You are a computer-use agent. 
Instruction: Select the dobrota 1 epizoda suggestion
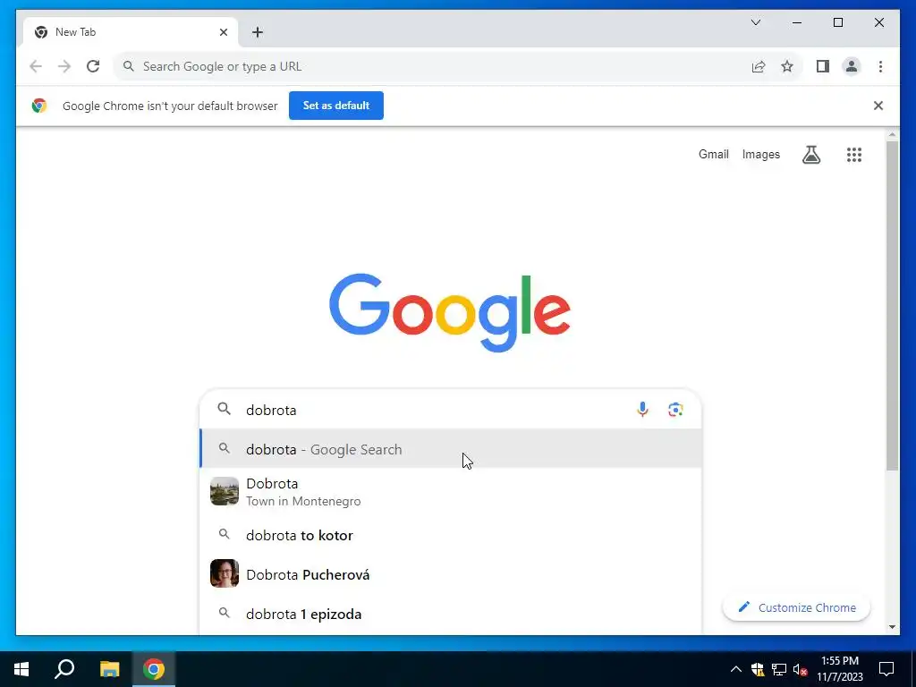point(451,614)
